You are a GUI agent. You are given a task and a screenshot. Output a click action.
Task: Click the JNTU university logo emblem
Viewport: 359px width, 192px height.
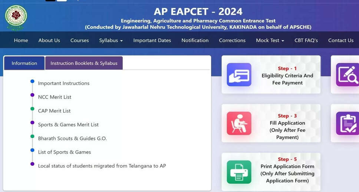16,17
